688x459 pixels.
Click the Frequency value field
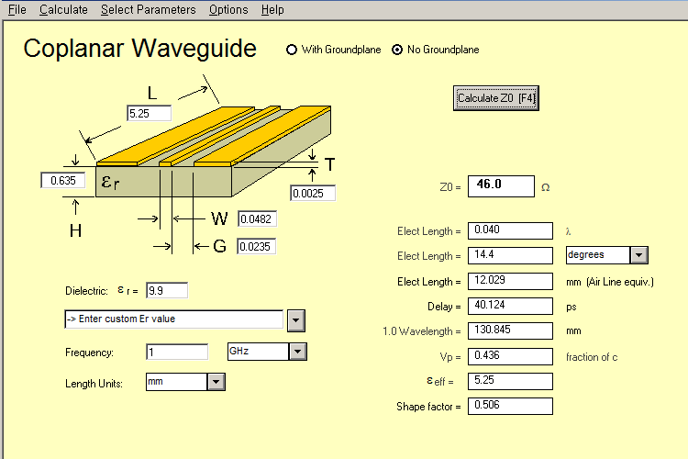pyautogui.click(x=177, y=352)
